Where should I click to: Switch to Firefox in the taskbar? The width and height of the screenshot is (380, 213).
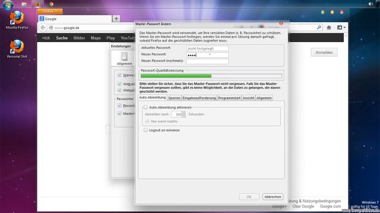37,4
